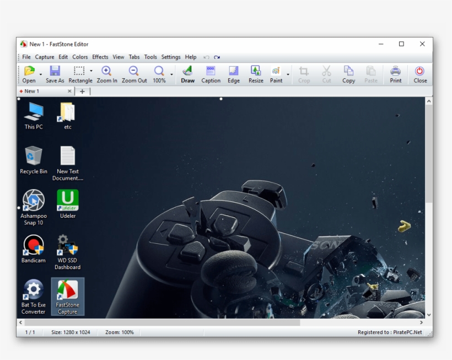The image size is (452, 360).
Task: Open the Effects menu
Action: click(100, 57)
